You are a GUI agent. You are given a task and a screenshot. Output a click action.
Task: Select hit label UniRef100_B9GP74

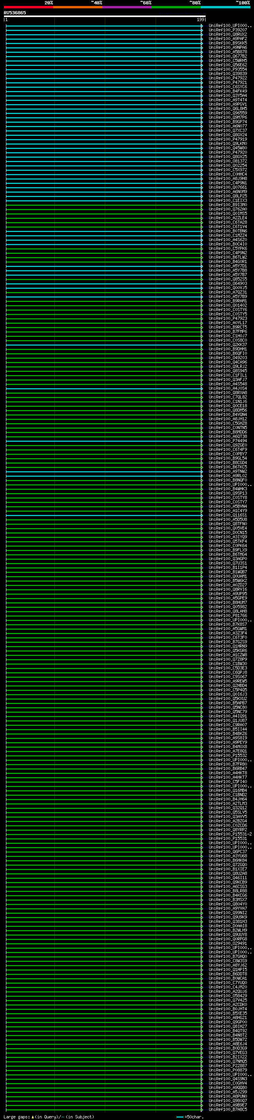click(x=228, y=122)
